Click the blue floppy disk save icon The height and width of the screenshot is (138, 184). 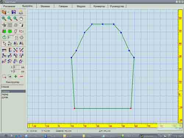(x=14, y=12)
